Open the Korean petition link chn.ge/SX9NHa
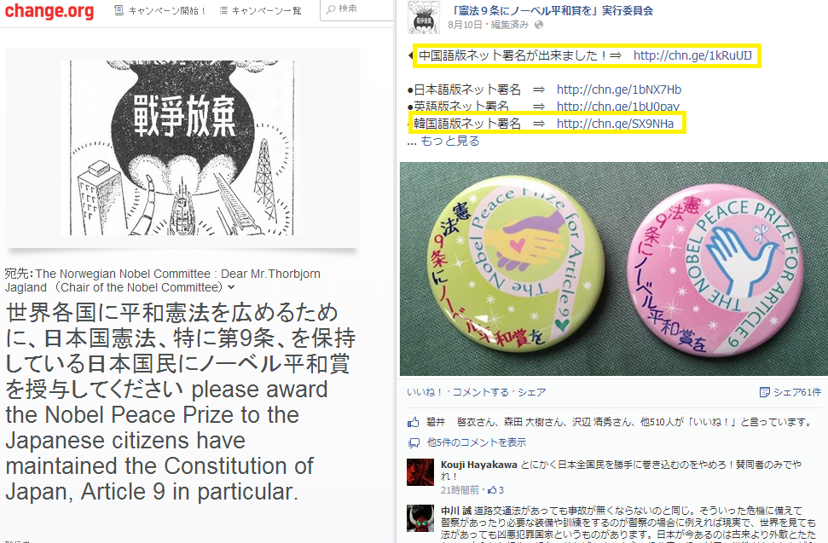828x543 pixels. tap(615, 124)
